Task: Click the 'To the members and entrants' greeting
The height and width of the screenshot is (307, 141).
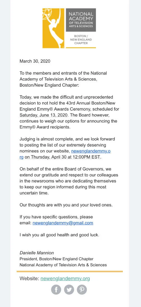Action: tap(63, 79)
